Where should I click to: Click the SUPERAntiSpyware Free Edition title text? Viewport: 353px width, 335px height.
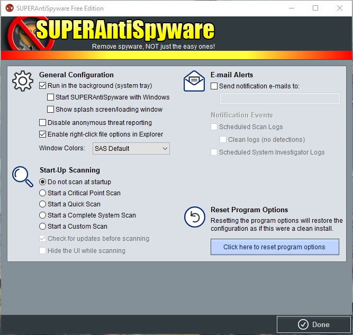pyautogui.click(x=60, y=8)
